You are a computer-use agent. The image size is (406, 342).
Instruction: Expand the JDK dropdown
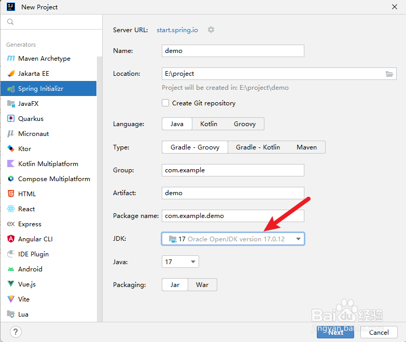(x=298, y=239)
